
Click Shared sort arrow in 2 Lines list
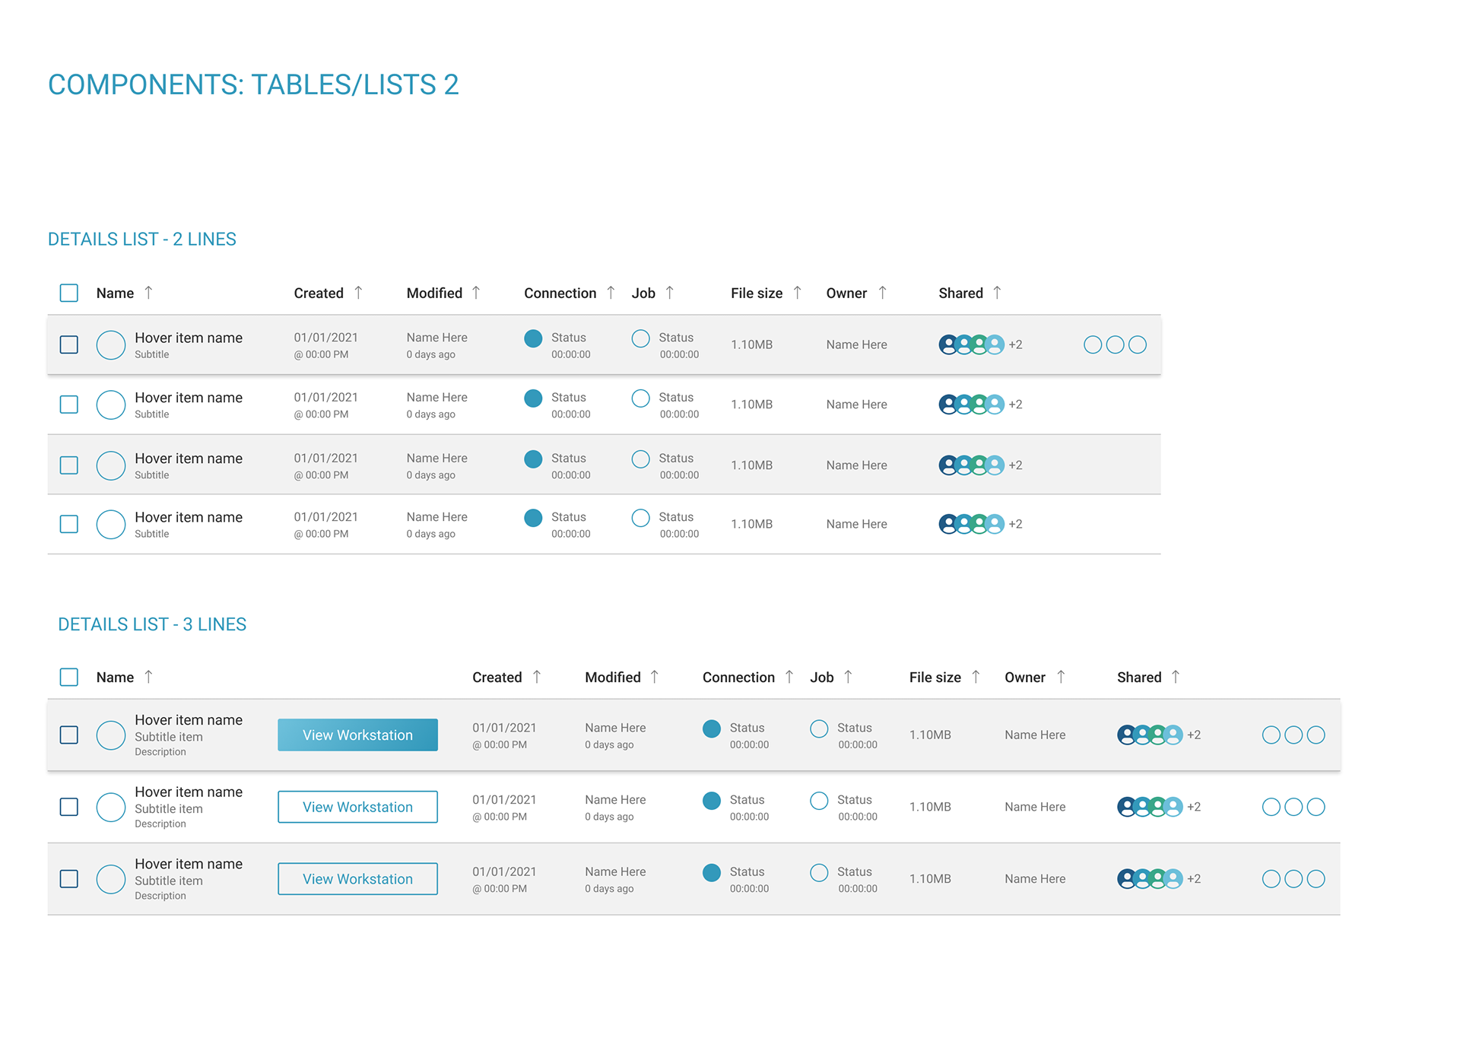(997, 293)
